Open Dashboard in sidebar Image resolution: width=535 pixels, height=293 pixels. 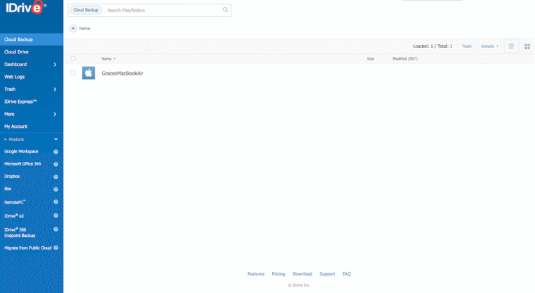(x=15, y=64)
